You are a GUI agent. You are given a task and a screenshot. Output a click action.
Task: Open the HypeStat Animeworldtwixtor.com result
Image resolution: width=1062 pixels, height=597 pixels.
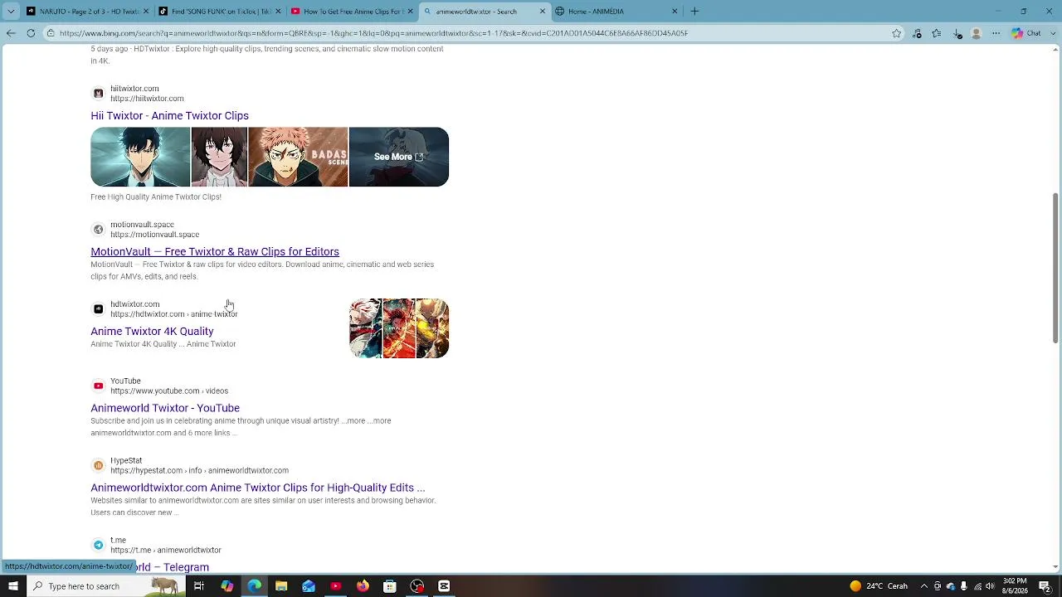[x=257, y=488]
